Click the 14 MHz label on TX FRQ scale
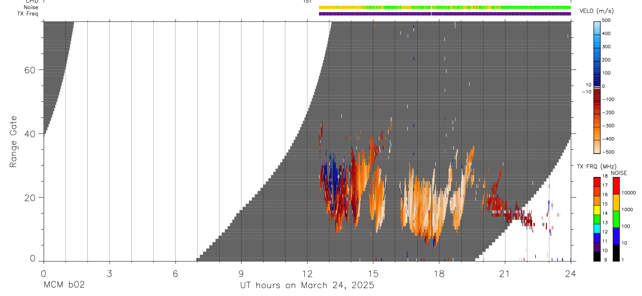The width and height of the screenshot is (642, 296). point(605,214)
